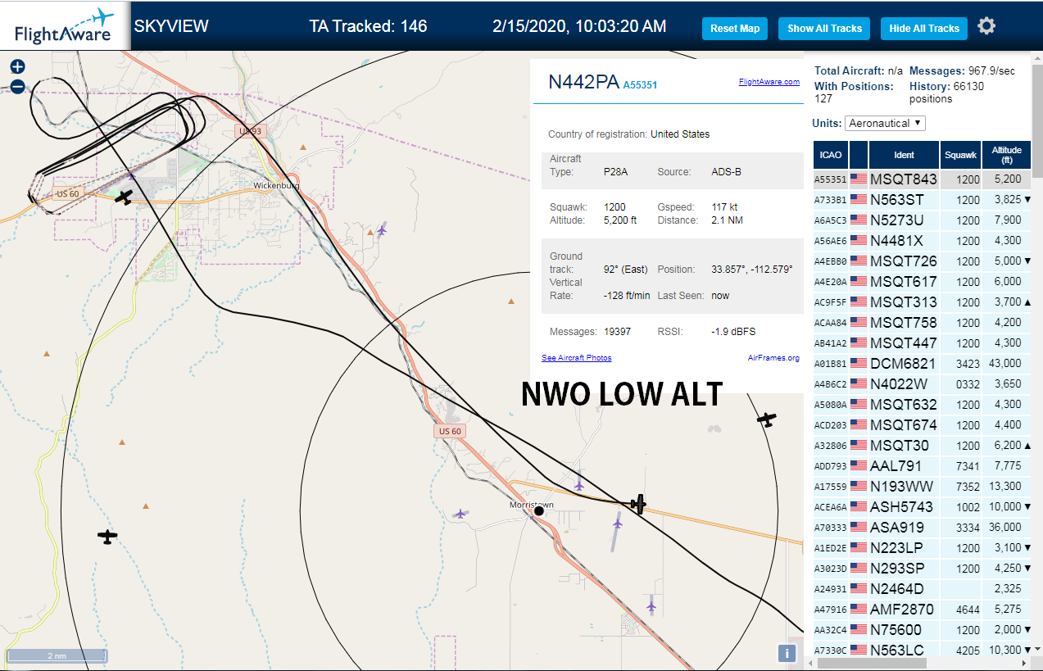This screenshot has height=671, width=1043.
Task: Select the N75600 aircraft row
Action: coord(922,630)
